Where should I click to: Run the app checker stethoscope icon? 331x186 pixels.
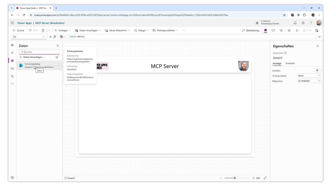[281, 30]
